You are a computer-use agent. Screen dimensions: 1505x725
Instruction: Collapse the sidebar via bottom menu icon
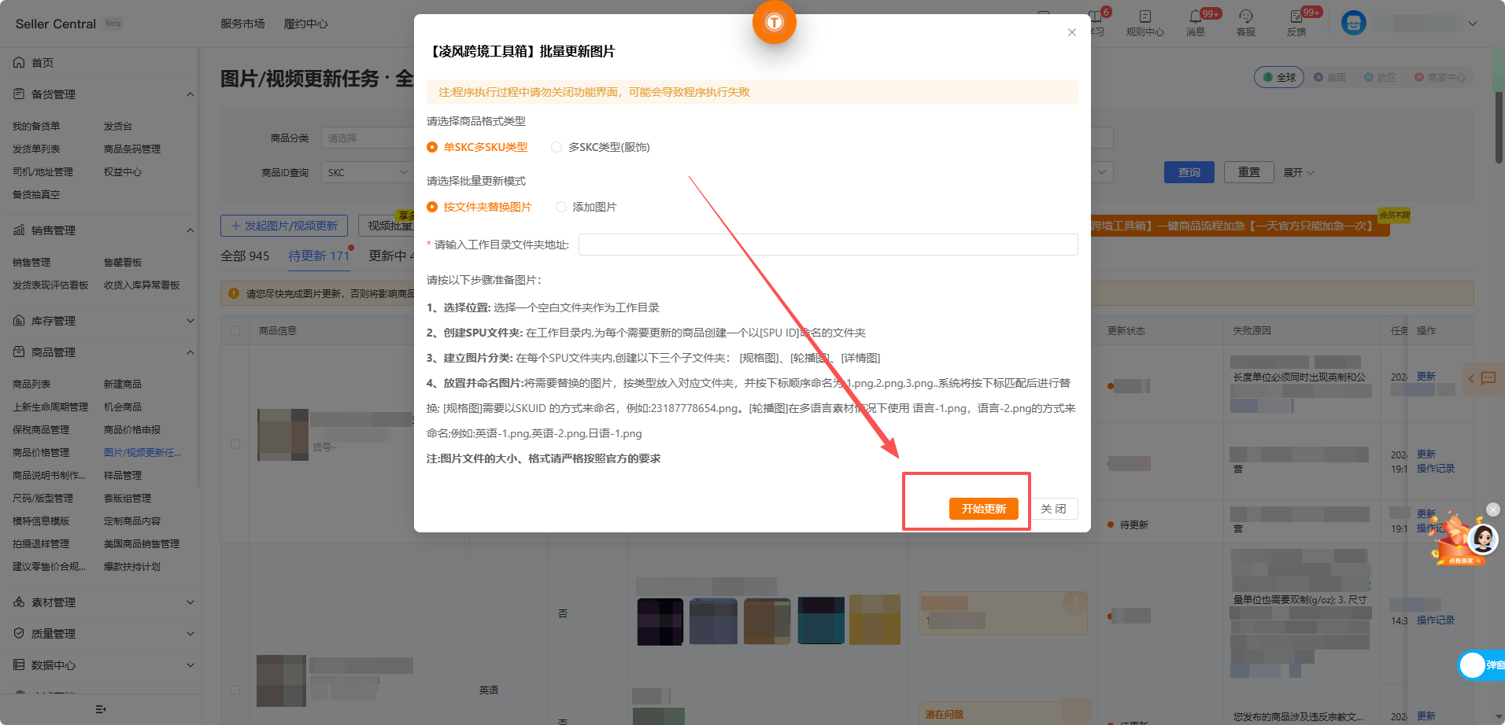100,709
